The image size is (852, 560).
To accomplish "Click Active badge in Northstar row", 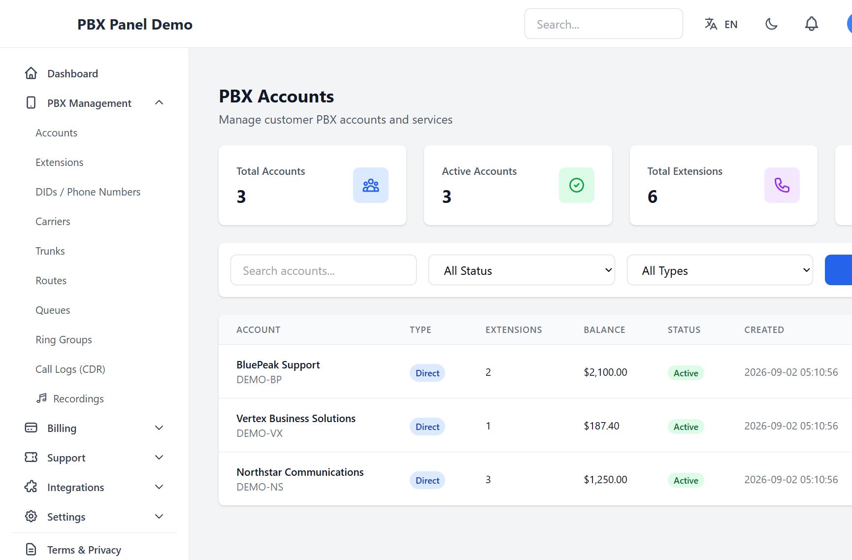I will pos(686,480).
